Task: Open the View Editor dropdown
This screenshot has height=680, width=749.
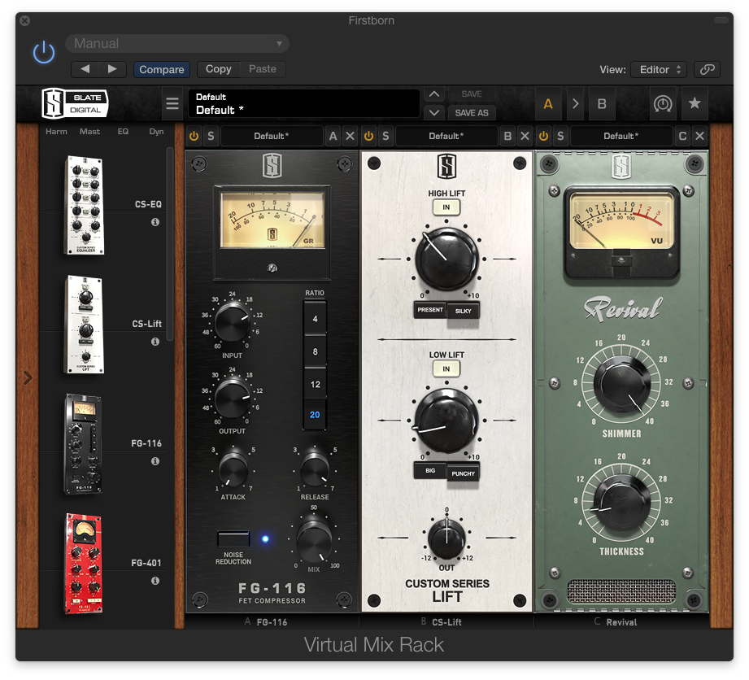Action: [x=658, y=70]
